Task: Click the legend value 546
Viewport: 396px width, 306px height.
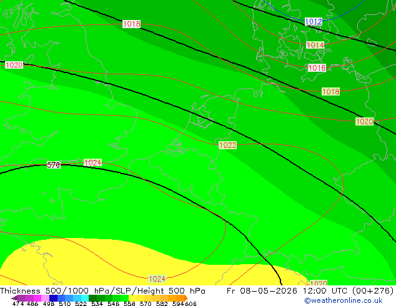Action: click(x=114, y=304)
